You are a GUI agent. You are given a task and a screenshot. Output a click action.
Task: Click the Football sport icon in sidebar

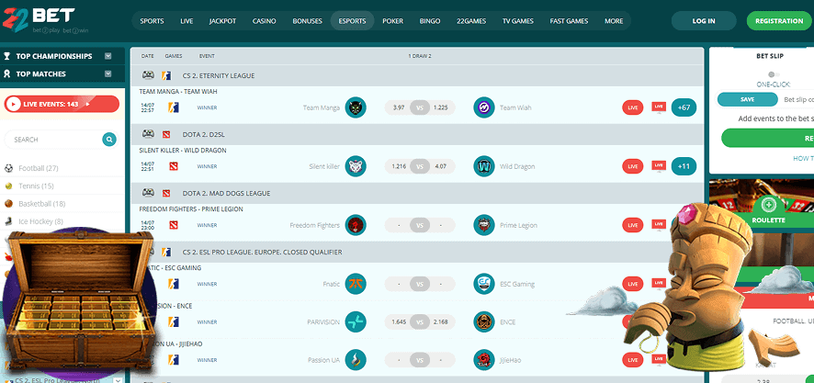coord(9,168)
